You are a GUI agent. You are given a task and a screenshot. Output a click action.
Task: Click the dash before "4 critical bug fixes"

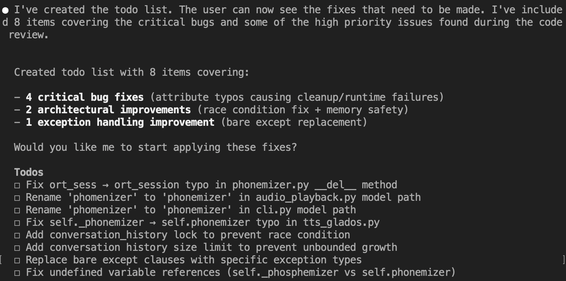17,97
